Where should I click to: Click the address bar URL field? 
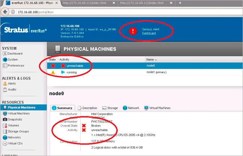tap(129, 12)
